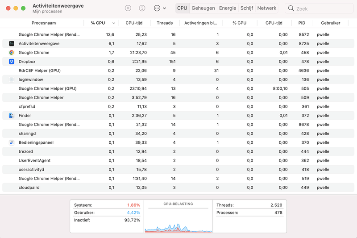Click the Processen total 478

[x=278, y=213]
